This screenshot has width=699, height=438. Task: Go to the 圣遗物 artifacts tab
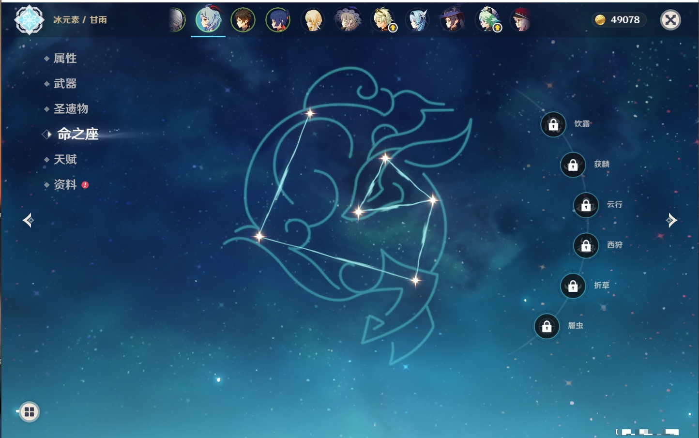click(x=71, y=109)
